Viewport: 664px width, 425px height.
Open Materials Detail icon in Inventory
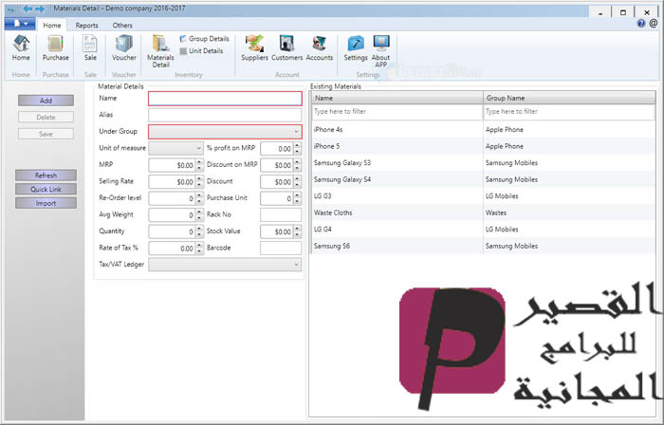point(160,51)
